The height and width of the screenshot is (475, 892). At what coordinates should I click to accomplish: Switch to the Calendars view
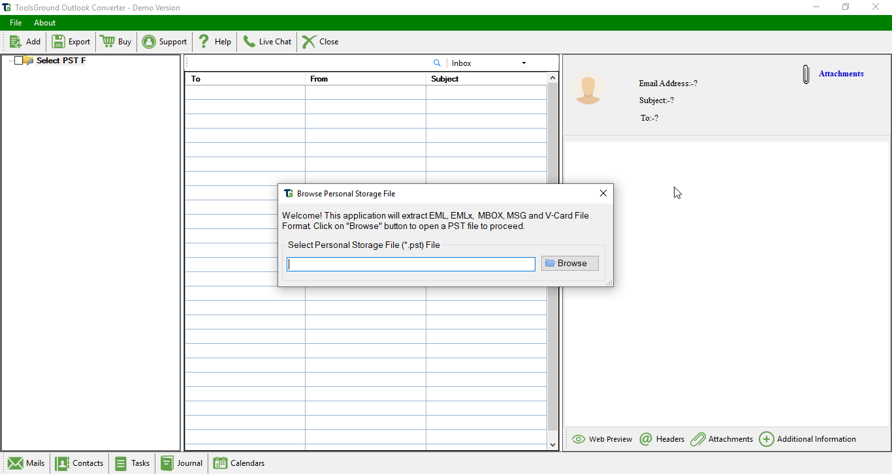click(239, 463)
